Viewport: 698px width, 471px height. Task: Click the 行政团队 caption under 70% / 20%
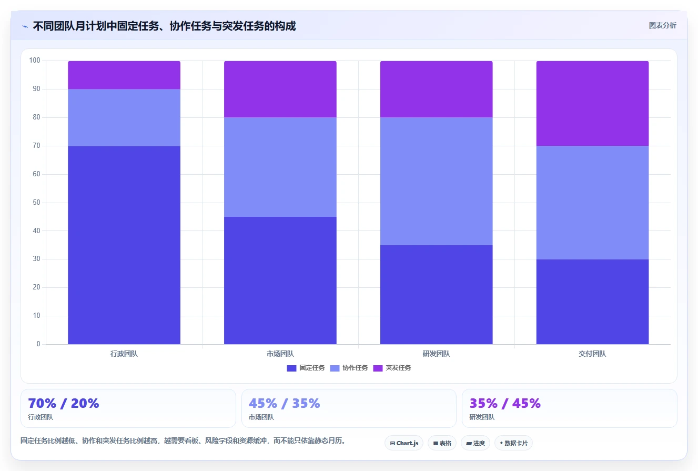(x=41, y=417)
